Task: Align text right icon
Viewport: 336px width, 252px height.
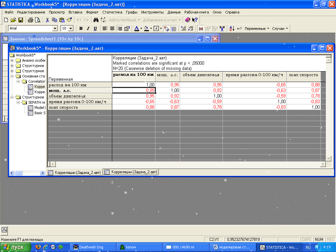Action: [x=119, y=29]
